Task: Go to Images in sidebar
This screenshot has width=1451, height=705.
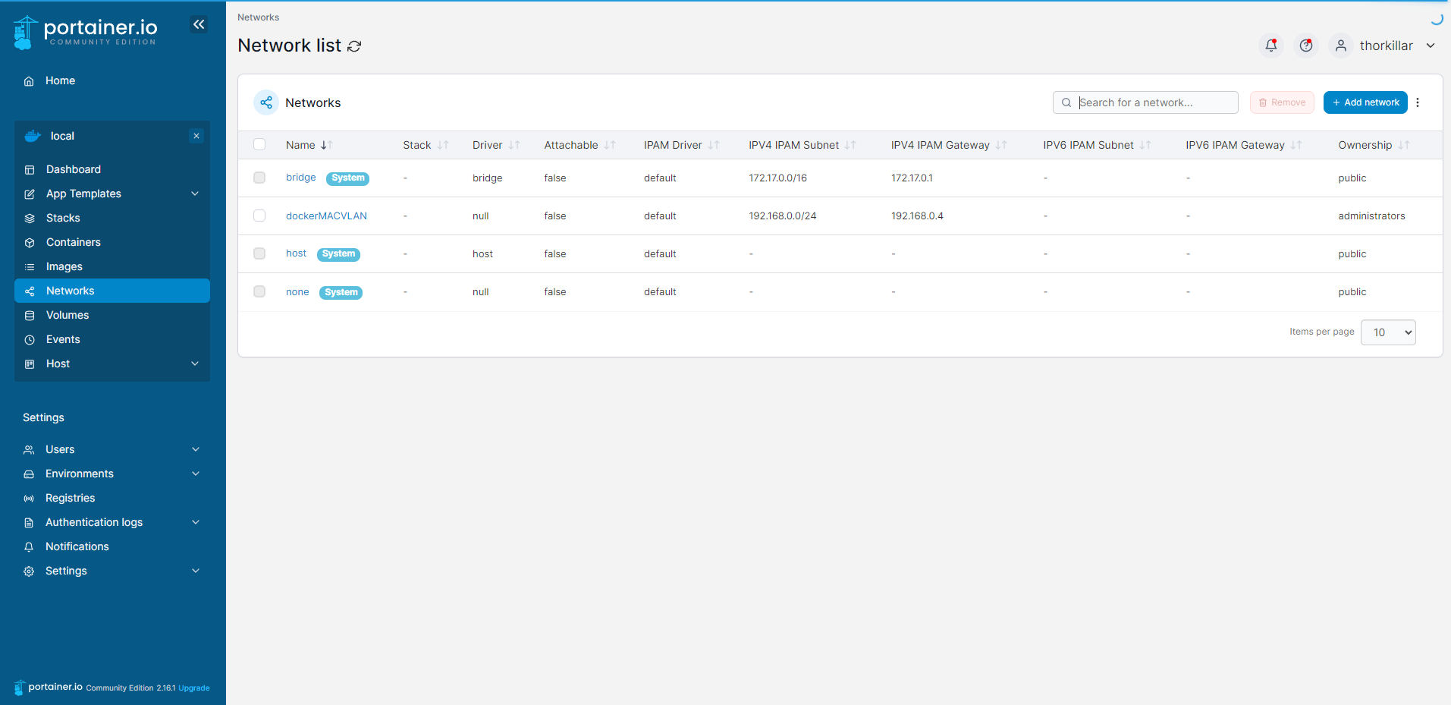Action: pyautogui.click(x=112, y=266)
